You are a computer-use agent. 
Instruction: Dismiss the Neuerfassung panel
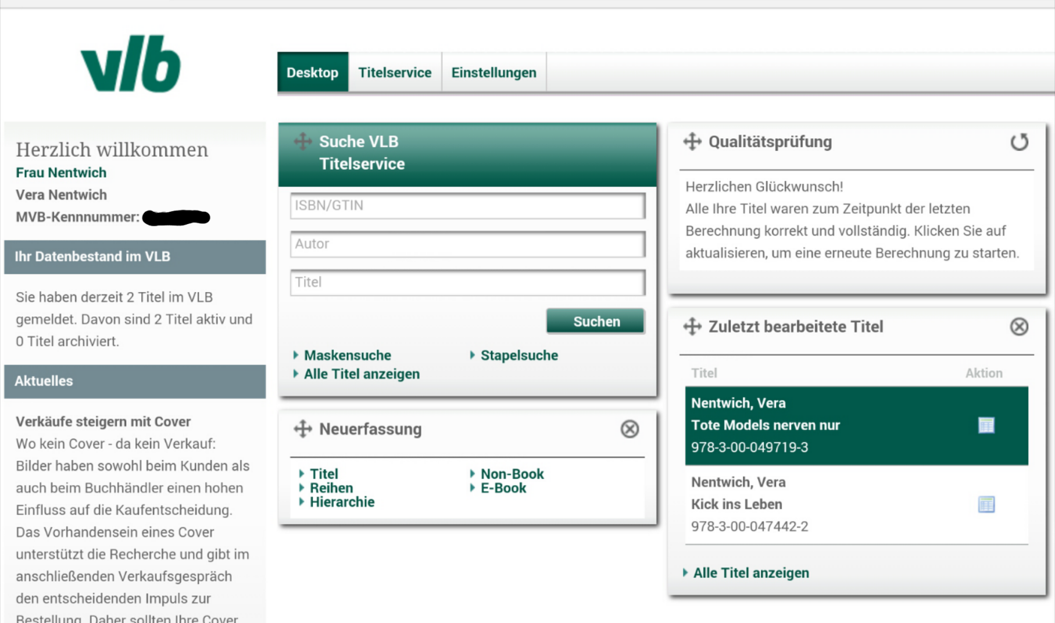tap(630, 429)
